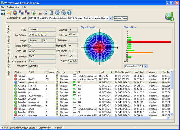Switch to the Summary side tab

pyautogui.click(x=8, y=29)
